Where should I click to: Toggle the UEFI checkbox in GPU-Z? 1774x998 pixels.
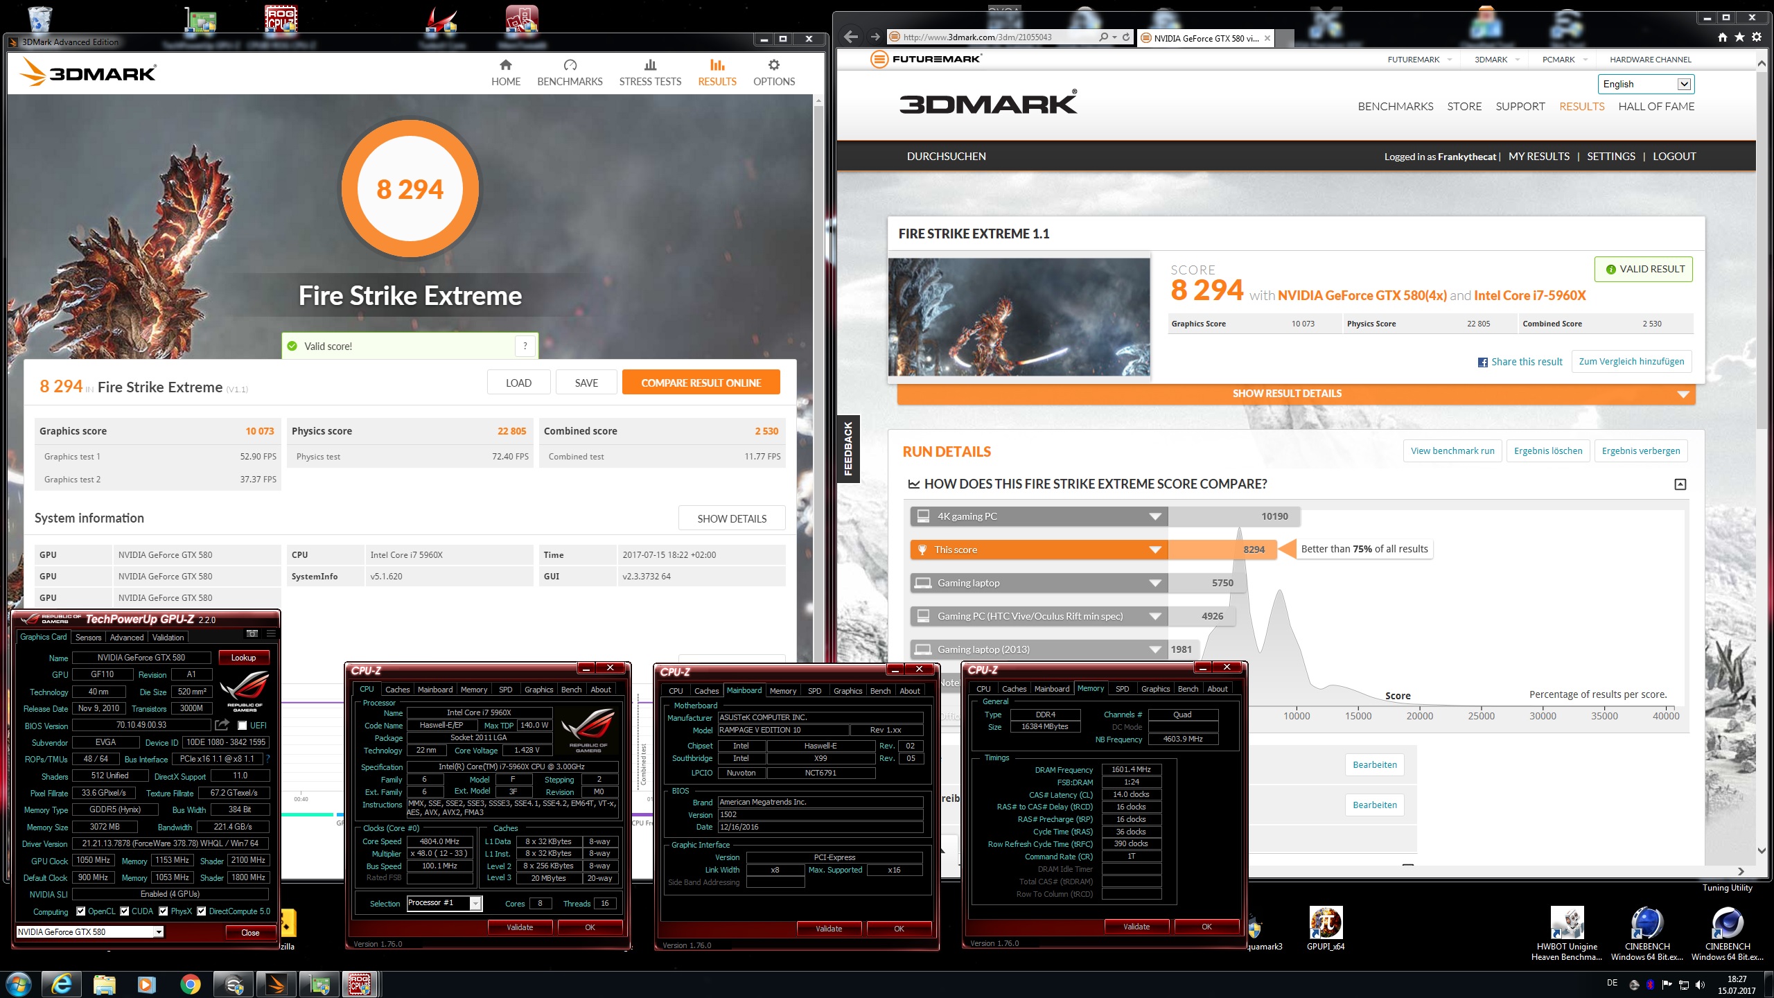click(x=242, y=726)
